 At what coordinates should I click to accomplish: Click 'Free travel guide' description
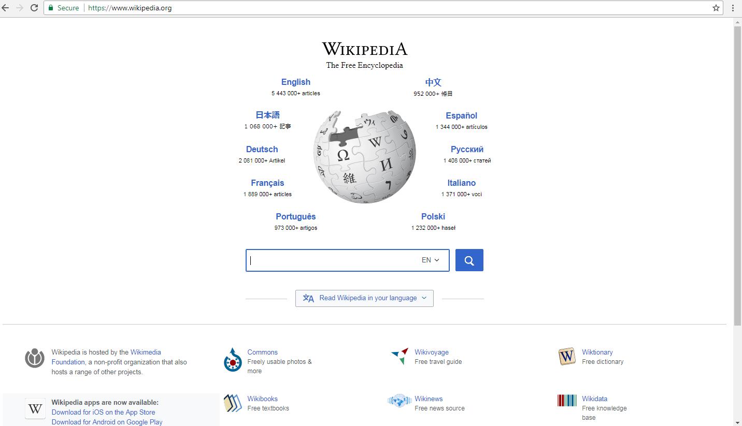(x=438, y=362)
